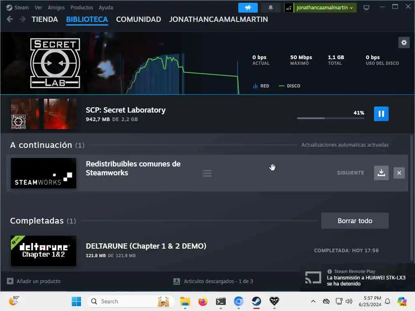Click the Secret Lab banner logo
Screen dimensions: 415x311
point(55,63)
